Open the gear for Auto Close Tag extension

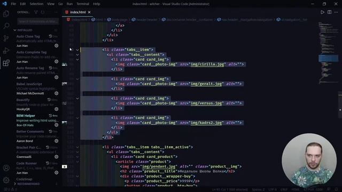pyautogui.click(x=56, y=46)
